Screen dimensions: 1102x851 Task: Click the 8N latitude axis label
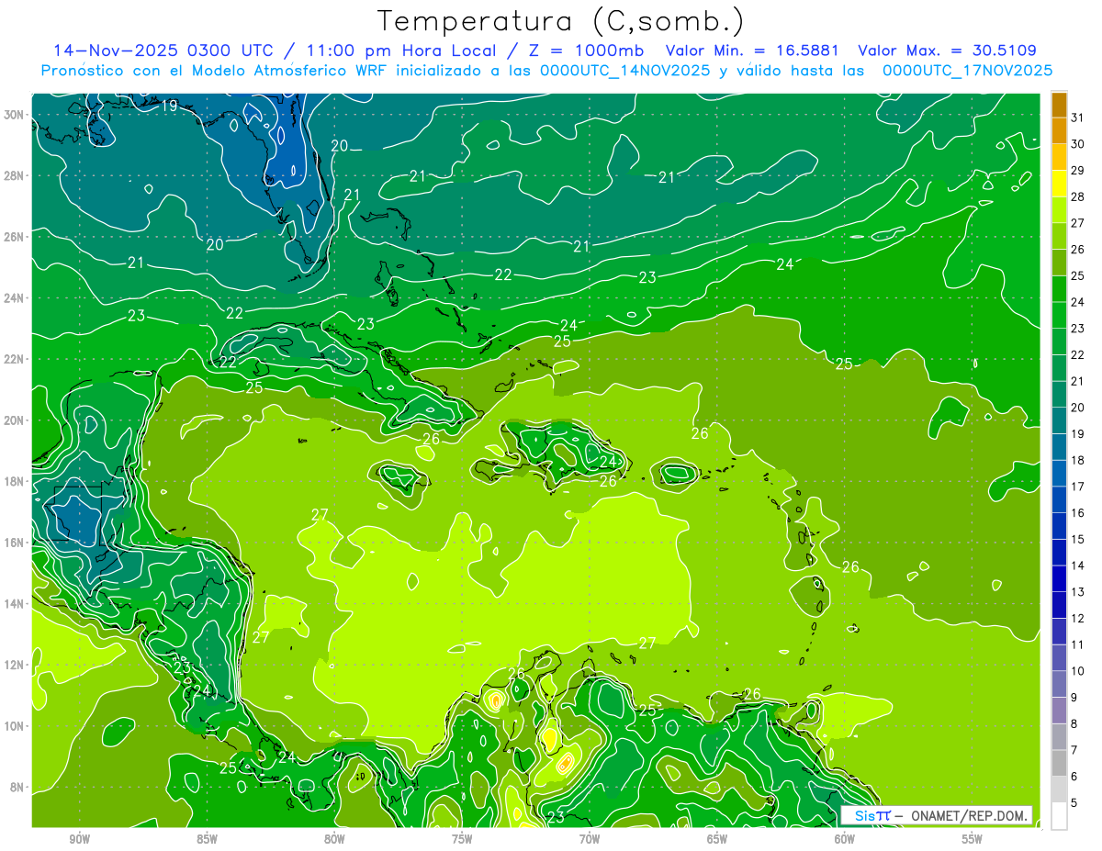(18, 788)
